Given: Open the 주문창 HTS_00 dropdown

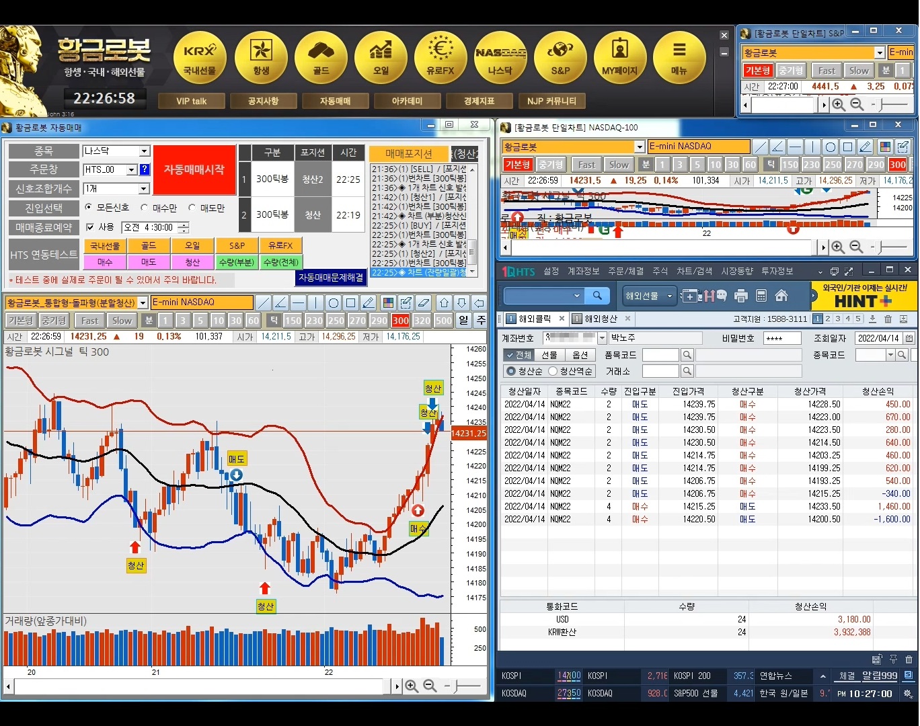Looking at the screenshot, I should [x=132, y=170].
